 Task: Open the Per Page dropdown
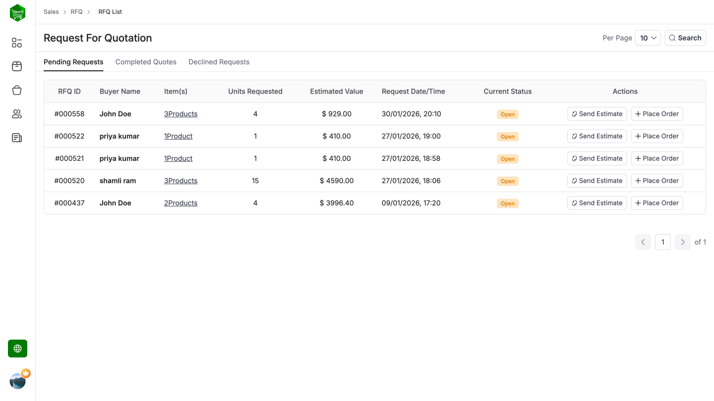pyautogui.click(x=648, y=38)
